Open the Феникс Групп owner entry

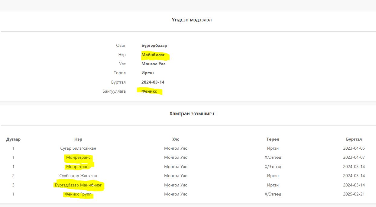click(78, 194)
